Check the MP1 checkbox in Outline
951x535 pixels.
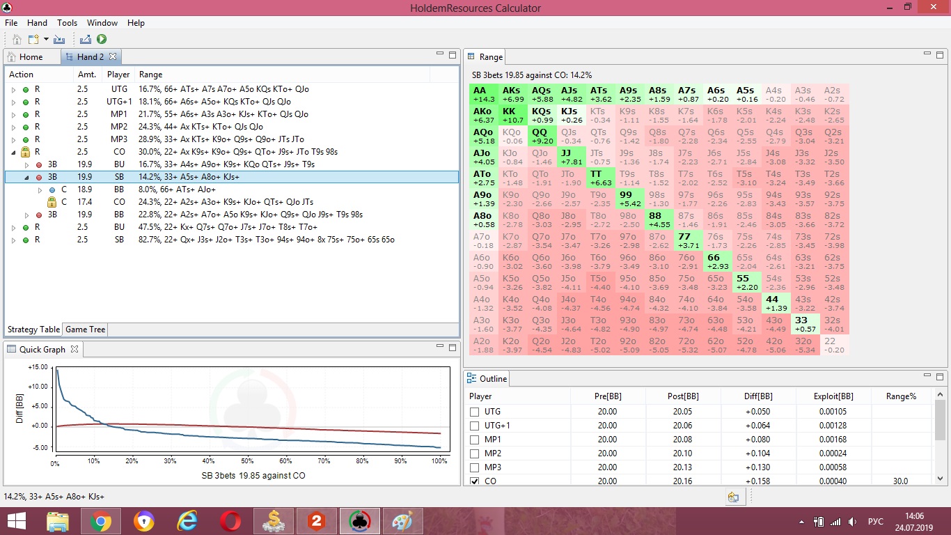475,440
